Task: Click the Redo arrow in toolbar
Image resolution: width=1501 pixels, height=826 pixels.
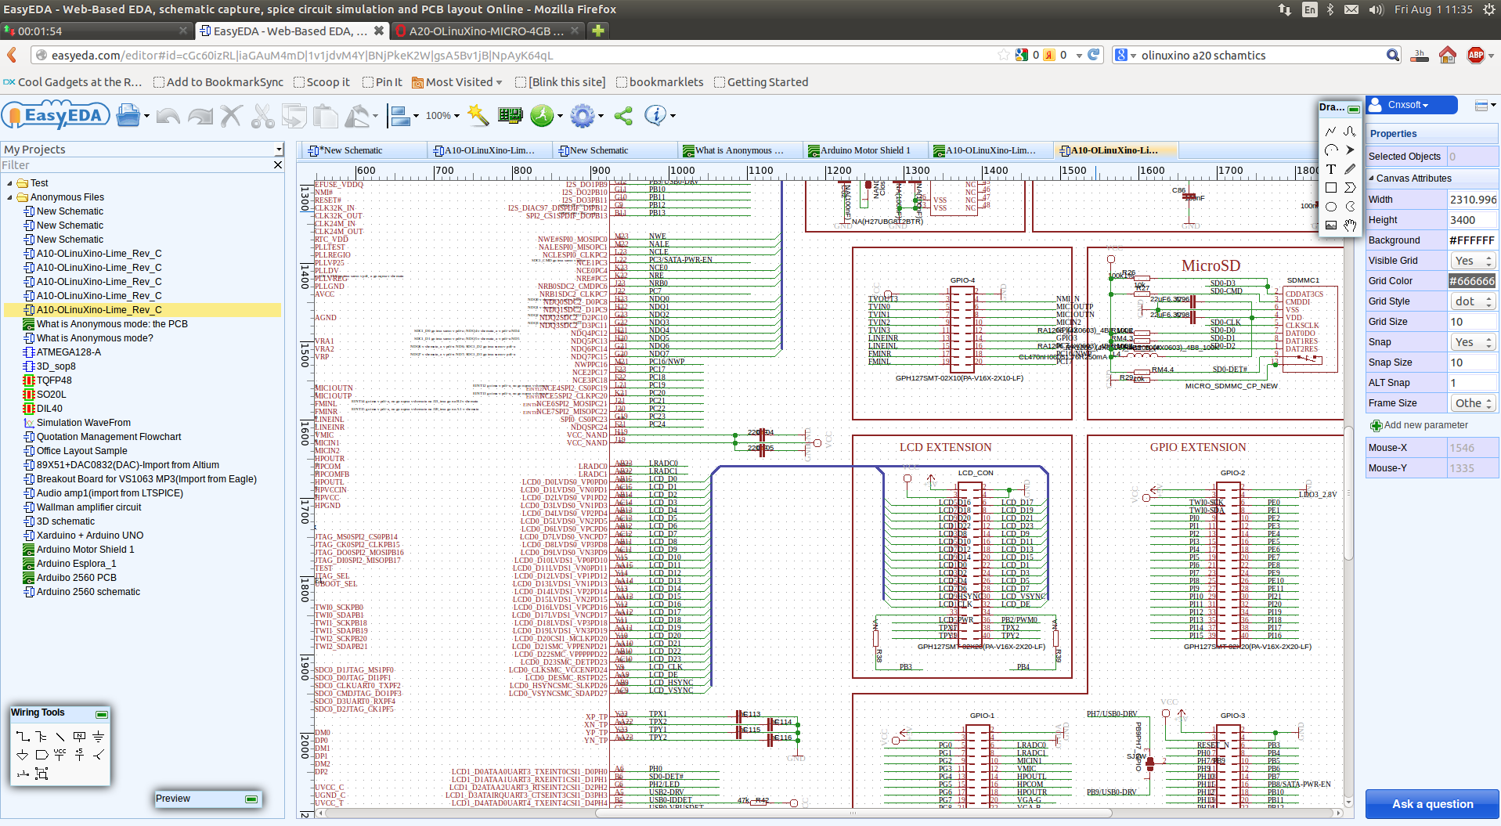Action: [x=200, y=116]
